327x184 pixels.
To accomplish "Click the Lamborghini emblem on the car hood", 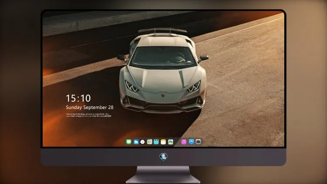I will click(x=163, y=95).
